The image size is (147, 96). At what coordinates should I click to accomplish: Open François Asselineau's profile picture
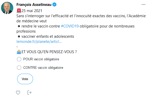click(7, 8)
